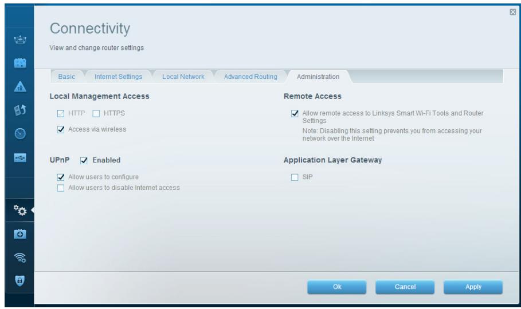Click the Apply button
This screenshot has width=521, height=309.
[473, 287]
